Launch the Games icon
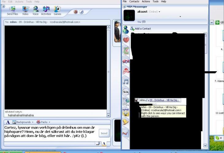 pos(57,10)
